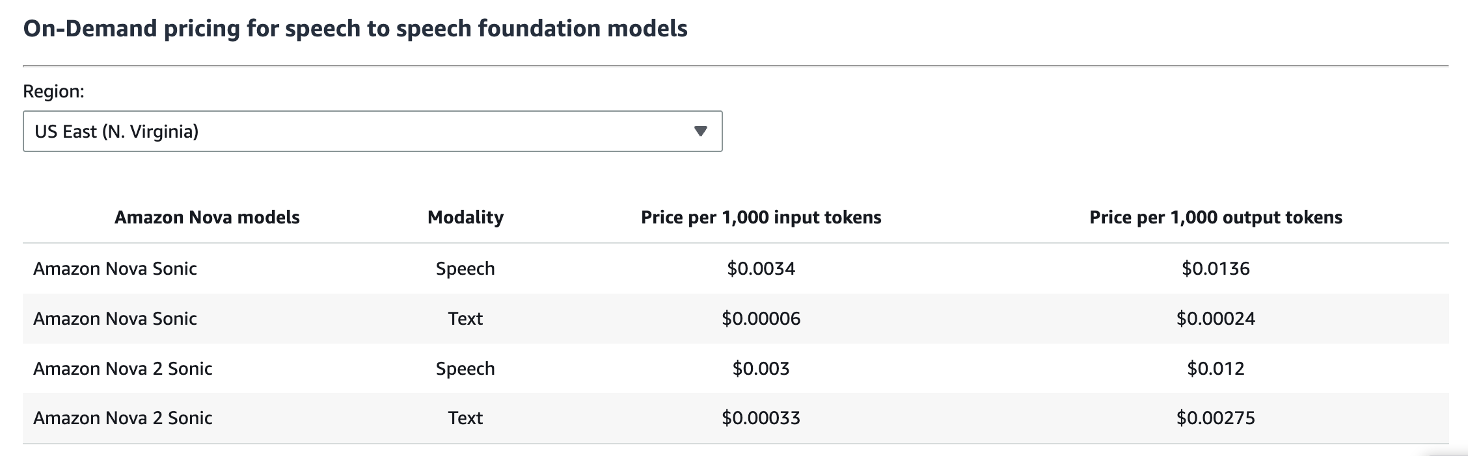This screenshot has height=456, width=1468.
Task: Click the $0.00006 input price value
Action: click(761, 318)
